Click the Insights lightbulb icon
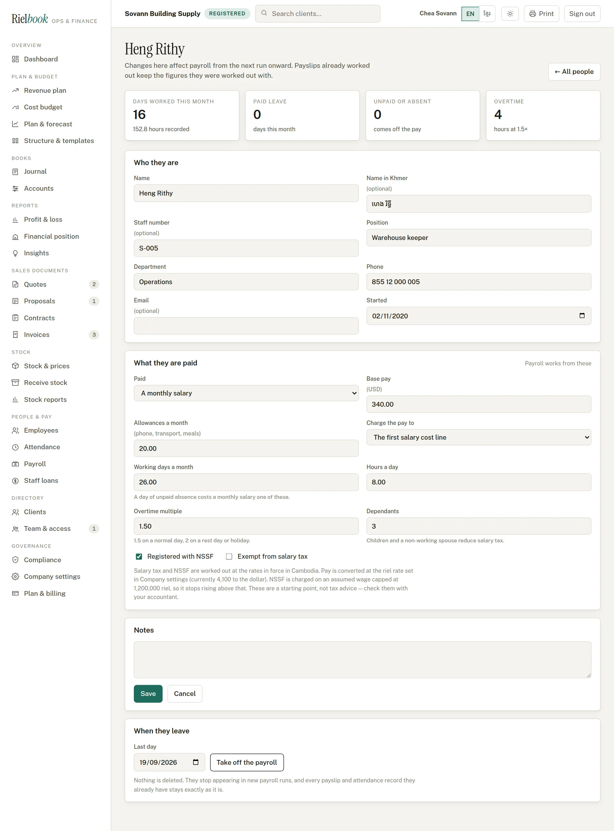Screen dimensions: 614x831 click(15, 253)
